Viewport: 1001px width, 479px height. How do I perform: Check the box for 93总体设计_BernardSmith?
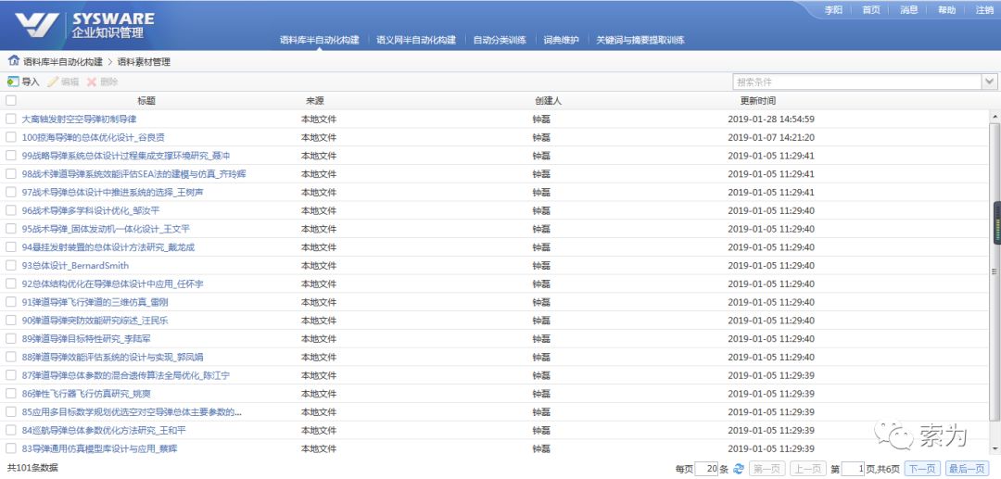(11, 265)
